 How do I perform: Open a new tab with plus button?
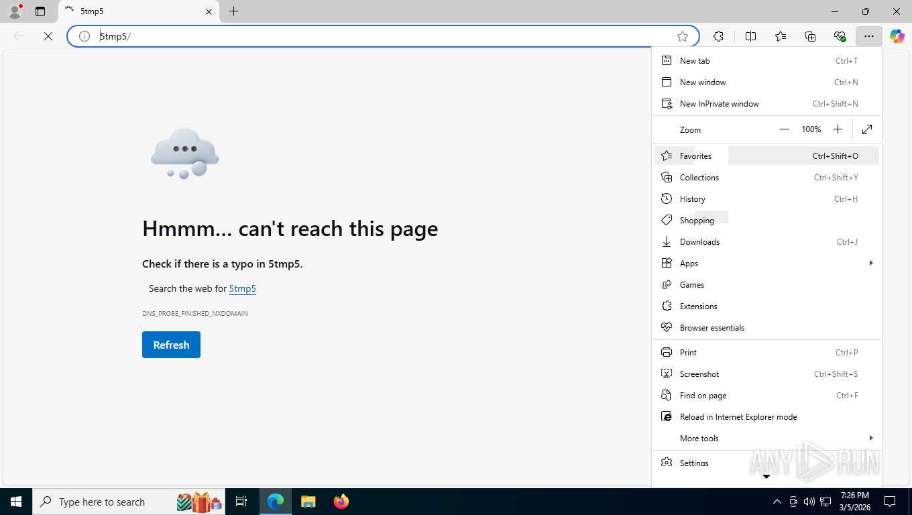tap(233, 11)
